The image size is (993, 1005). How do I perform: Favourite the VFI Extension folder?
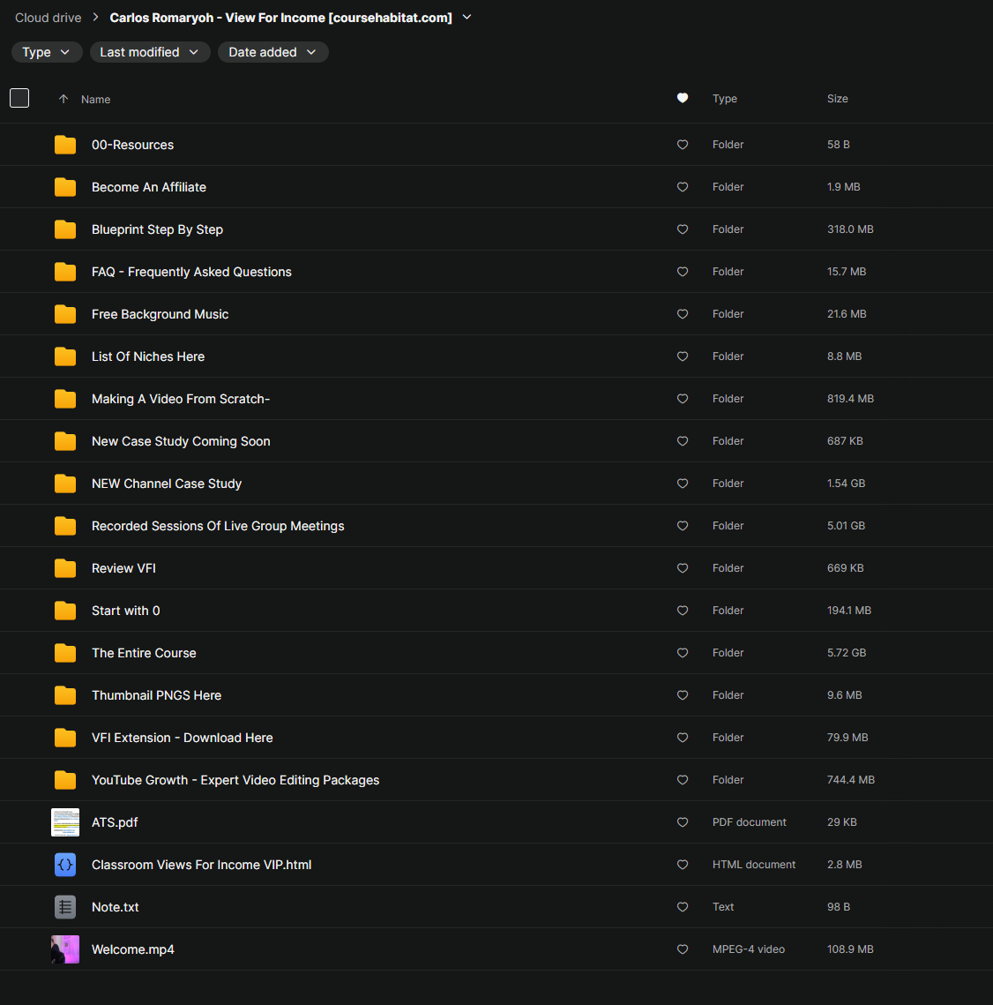[683, 738]
